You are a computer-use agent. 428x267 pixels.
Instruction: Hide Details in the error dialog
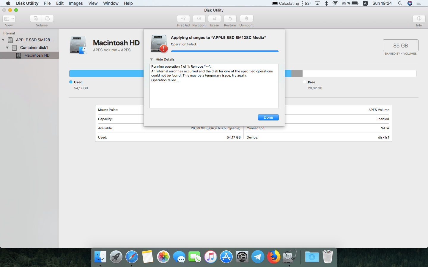click(162, 59)
